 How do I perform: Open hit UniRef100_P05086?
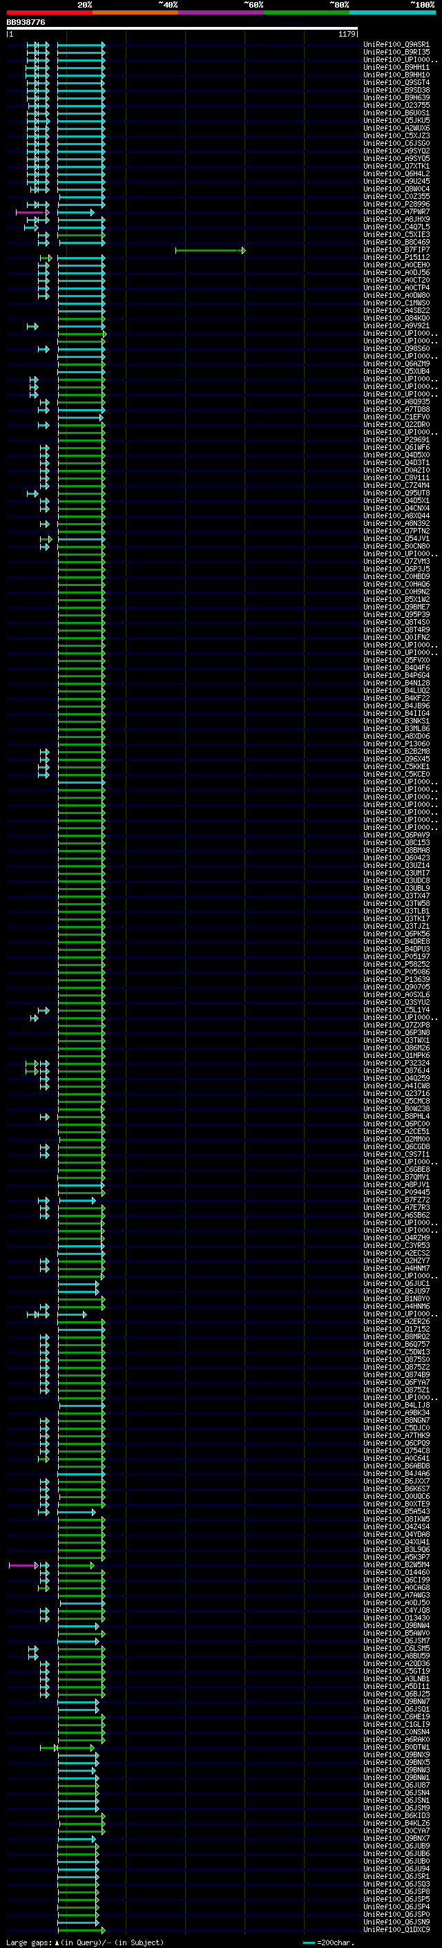coord(396,972)
